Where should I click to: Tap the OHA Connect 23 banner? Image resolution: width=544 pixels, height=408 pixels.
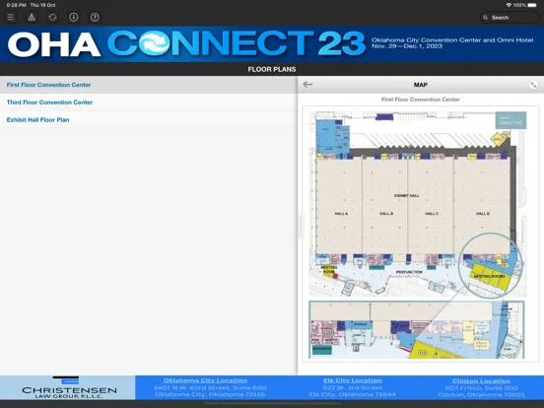coord(272,44)
